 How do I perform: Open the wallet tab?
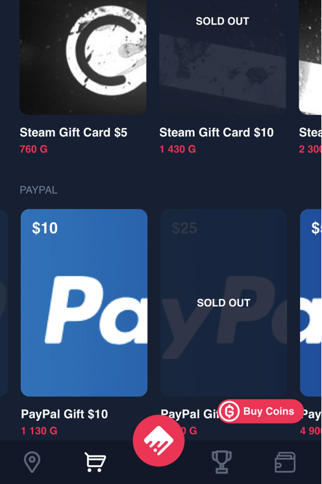click(285, 462)
